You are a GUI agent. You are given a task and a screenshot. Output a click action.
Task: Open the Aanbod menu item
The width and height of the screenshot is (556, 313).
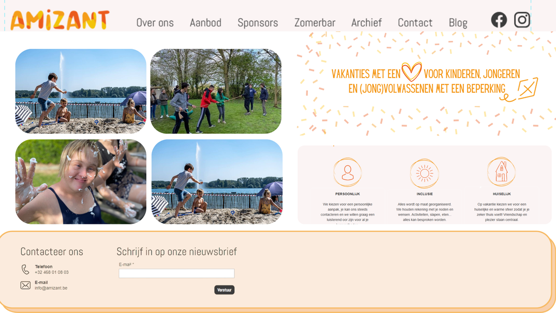pyautogui.click(x=205, y=23)
